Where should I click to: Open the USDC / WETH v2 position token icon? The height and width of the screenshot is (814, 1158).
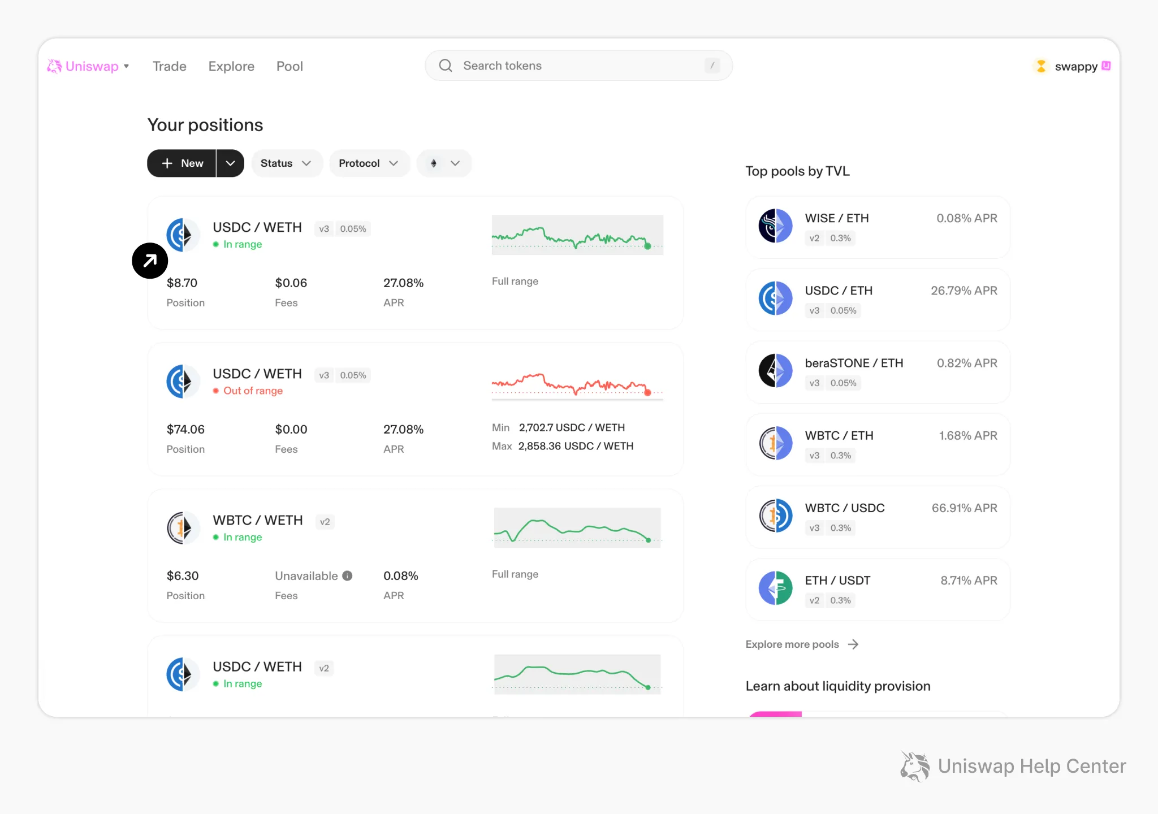[x=183, y=674]
